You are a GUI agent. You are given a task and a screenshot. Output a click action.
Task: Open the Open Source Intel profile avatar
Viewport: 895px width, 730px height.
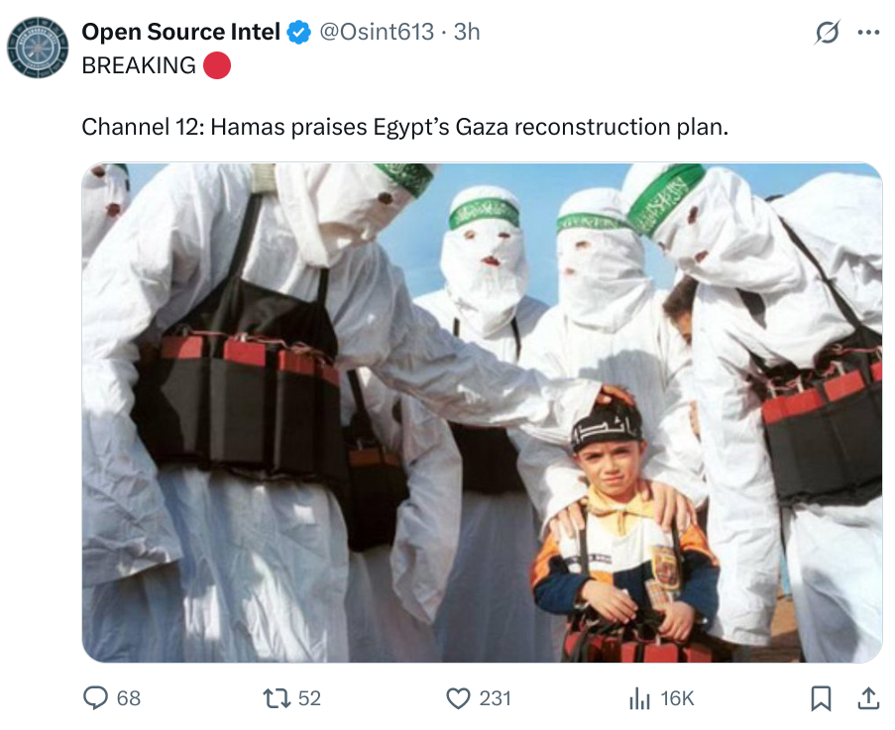[38, 48]
